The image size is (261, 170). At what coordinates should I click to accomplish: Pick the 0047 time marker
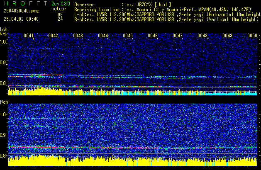pos(178,36)
